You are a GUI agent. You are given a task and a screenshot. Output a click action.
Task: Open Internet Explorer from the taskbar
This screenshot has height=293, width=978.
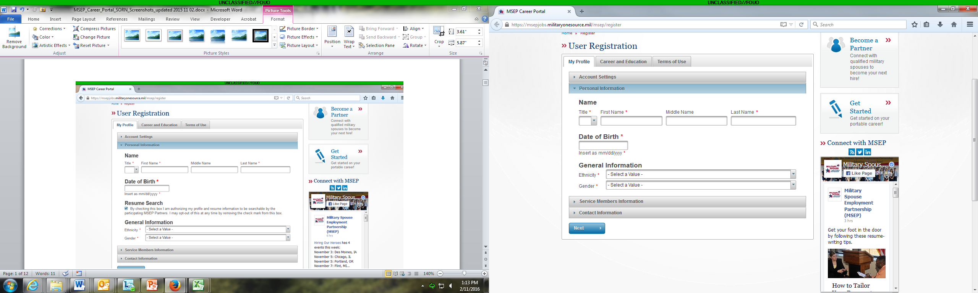pos(32,285)
